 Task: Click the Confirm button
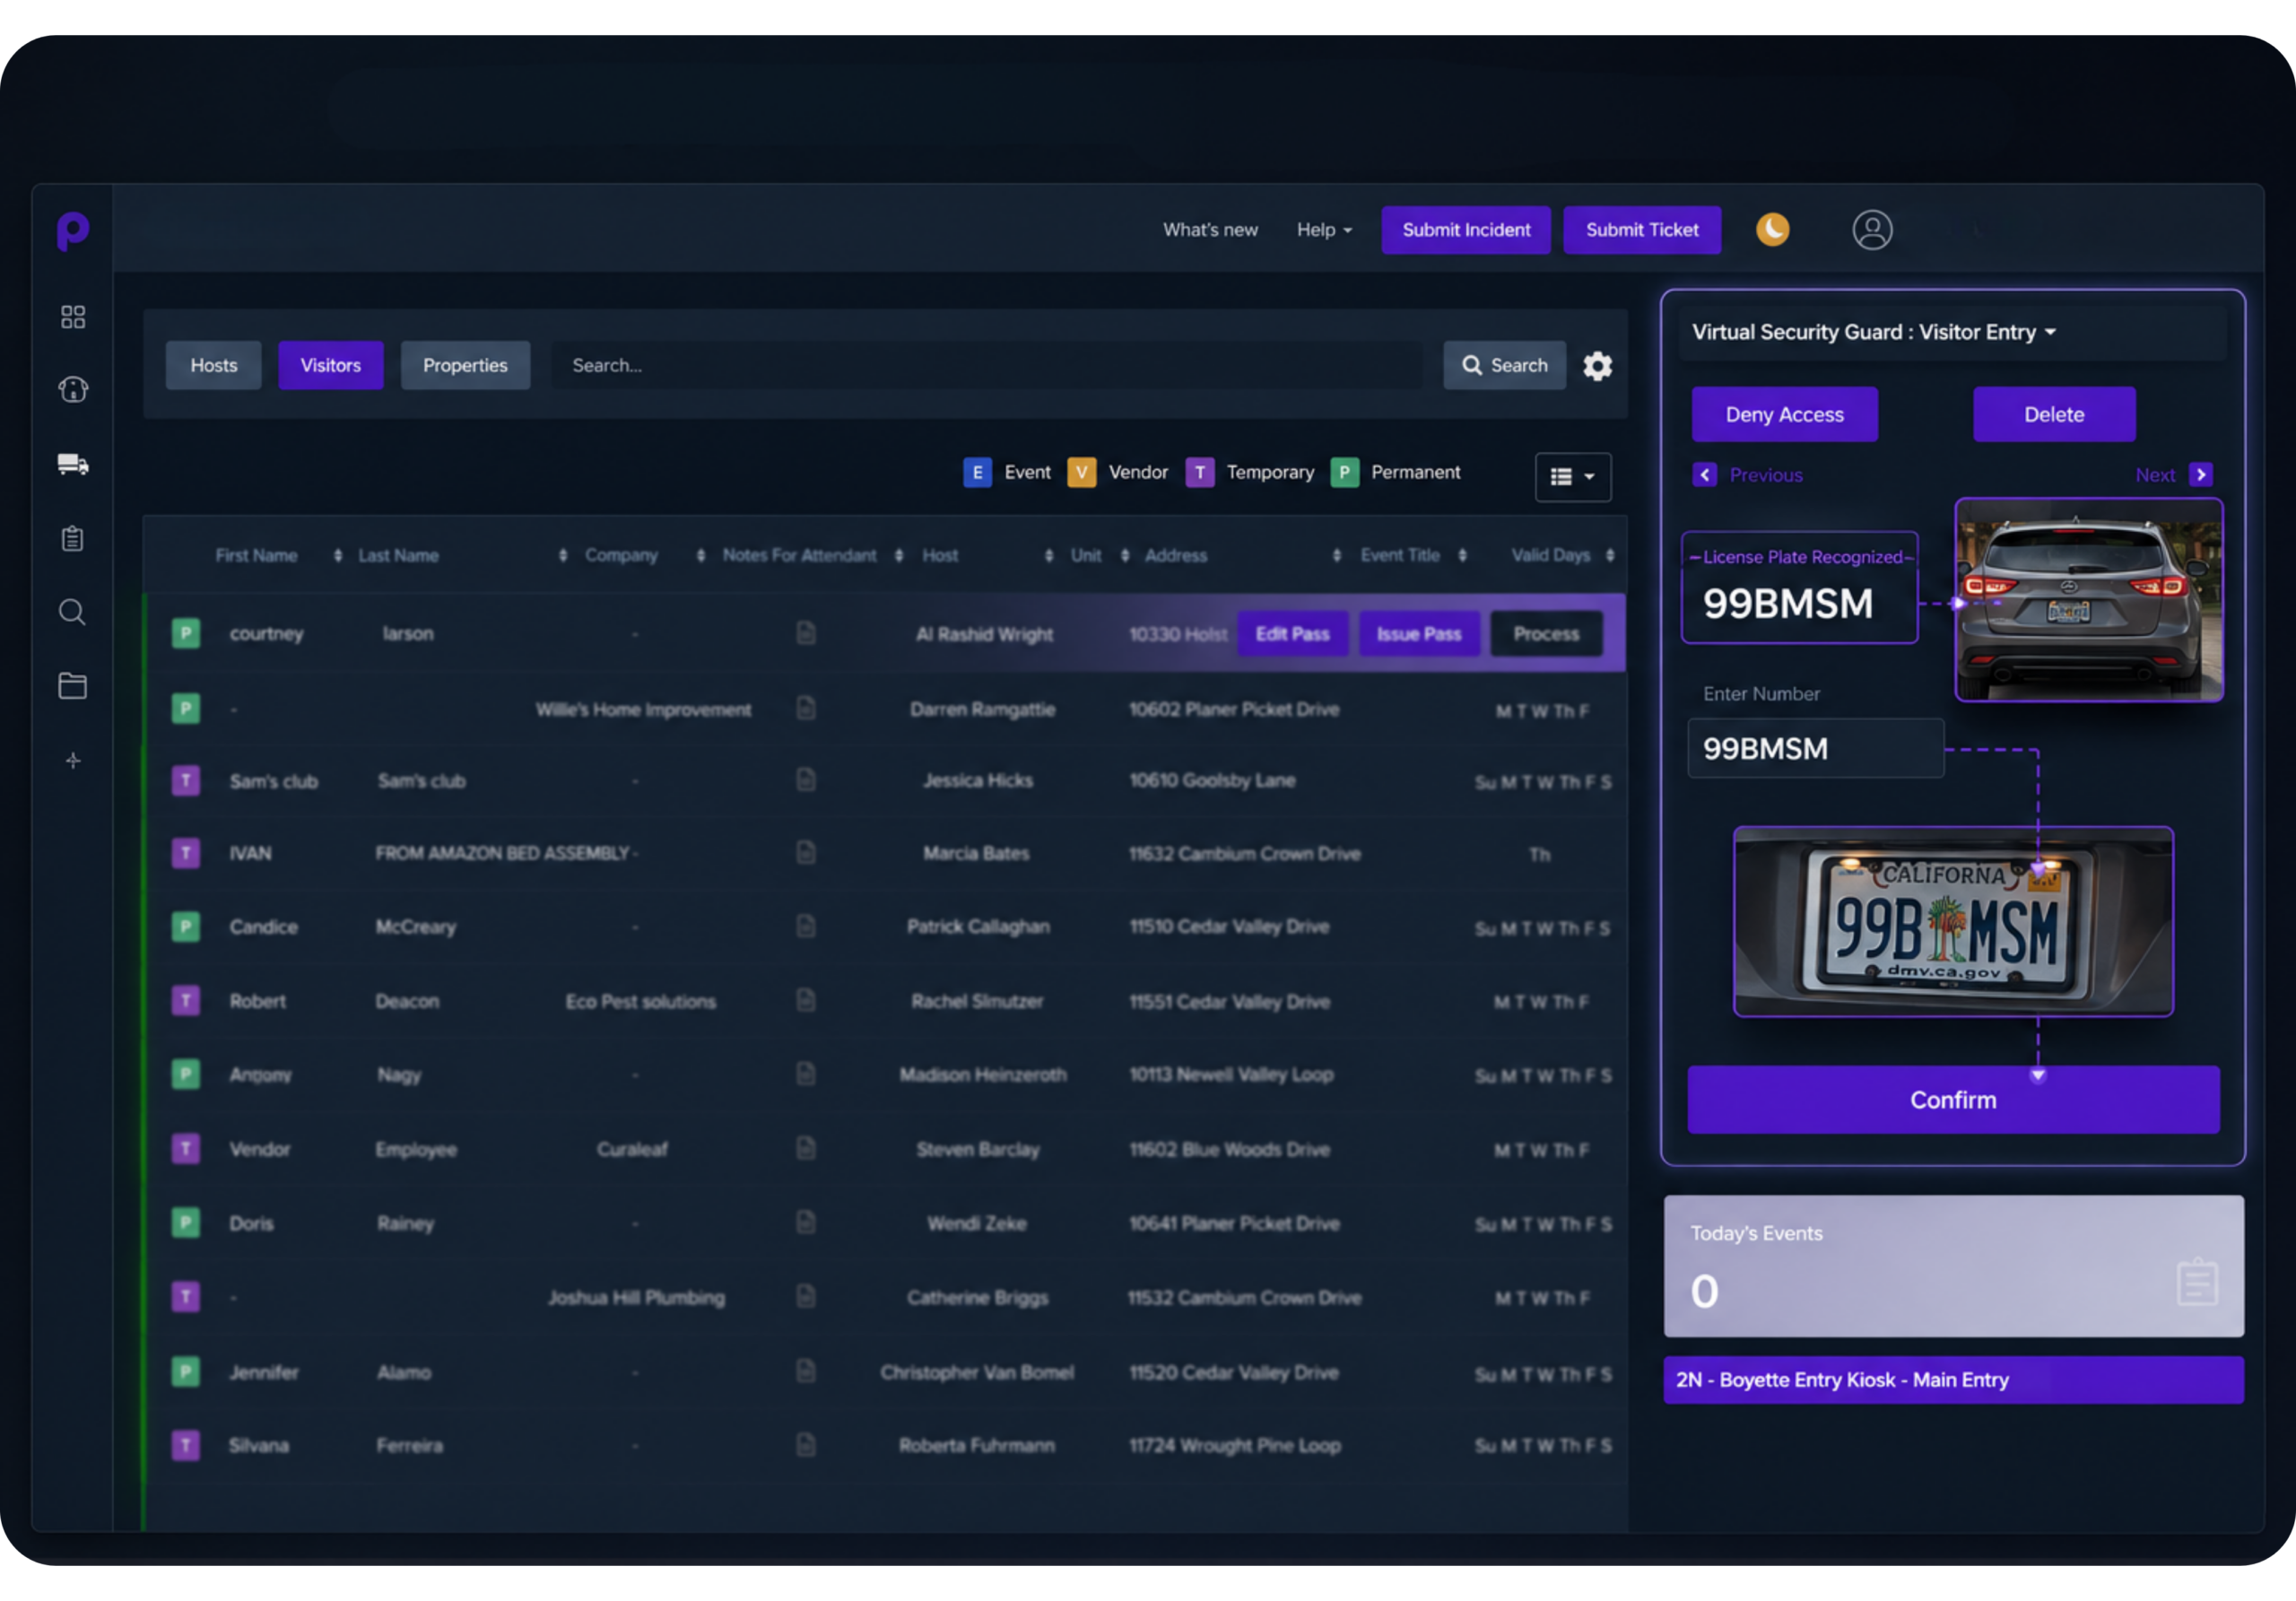(x=1953, y=1100)
